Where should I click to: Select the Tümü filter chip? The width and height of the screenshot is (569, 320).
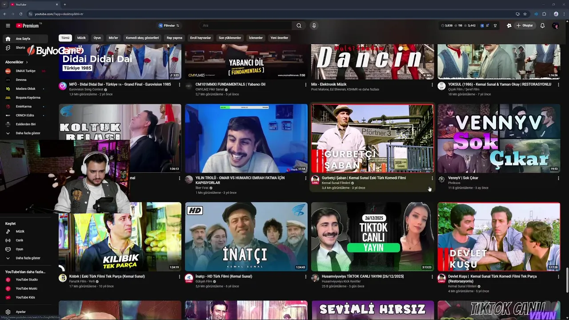[x=65, y=38]
